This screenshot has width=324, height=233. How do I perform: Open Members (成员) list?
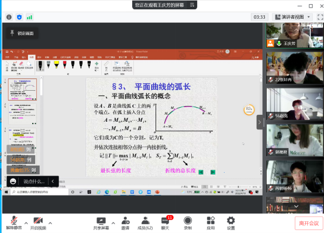coord(145,223)
